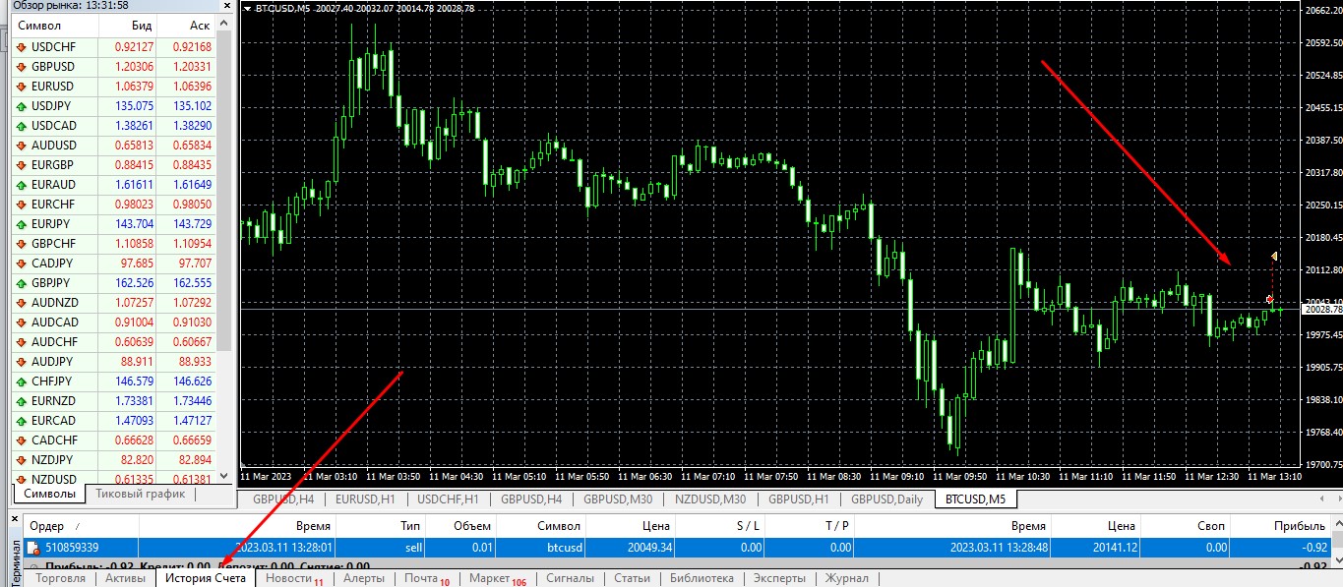Select the GBPJPY row in Market Watch
Image resolution: width=1343 pixels, height=587 pixels.
(116, 282)
